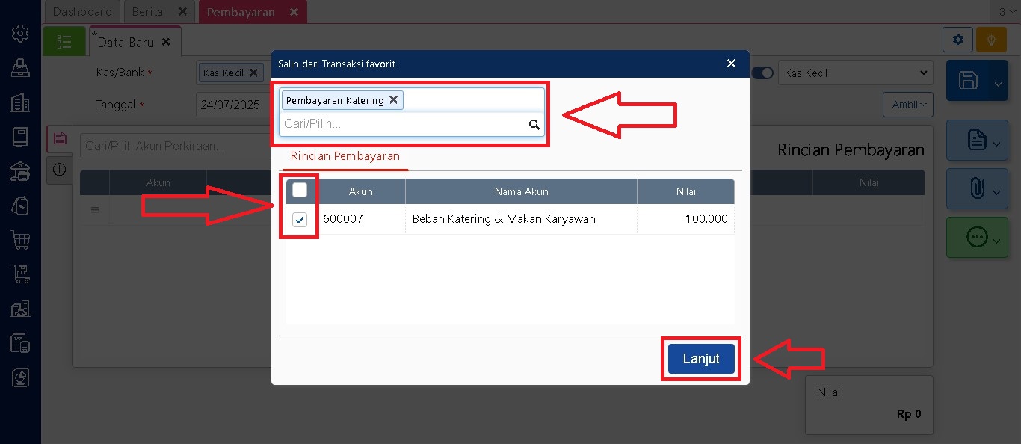
Task: Click the search magnifier in Cari/Pilih field
Action: [534, 125]
